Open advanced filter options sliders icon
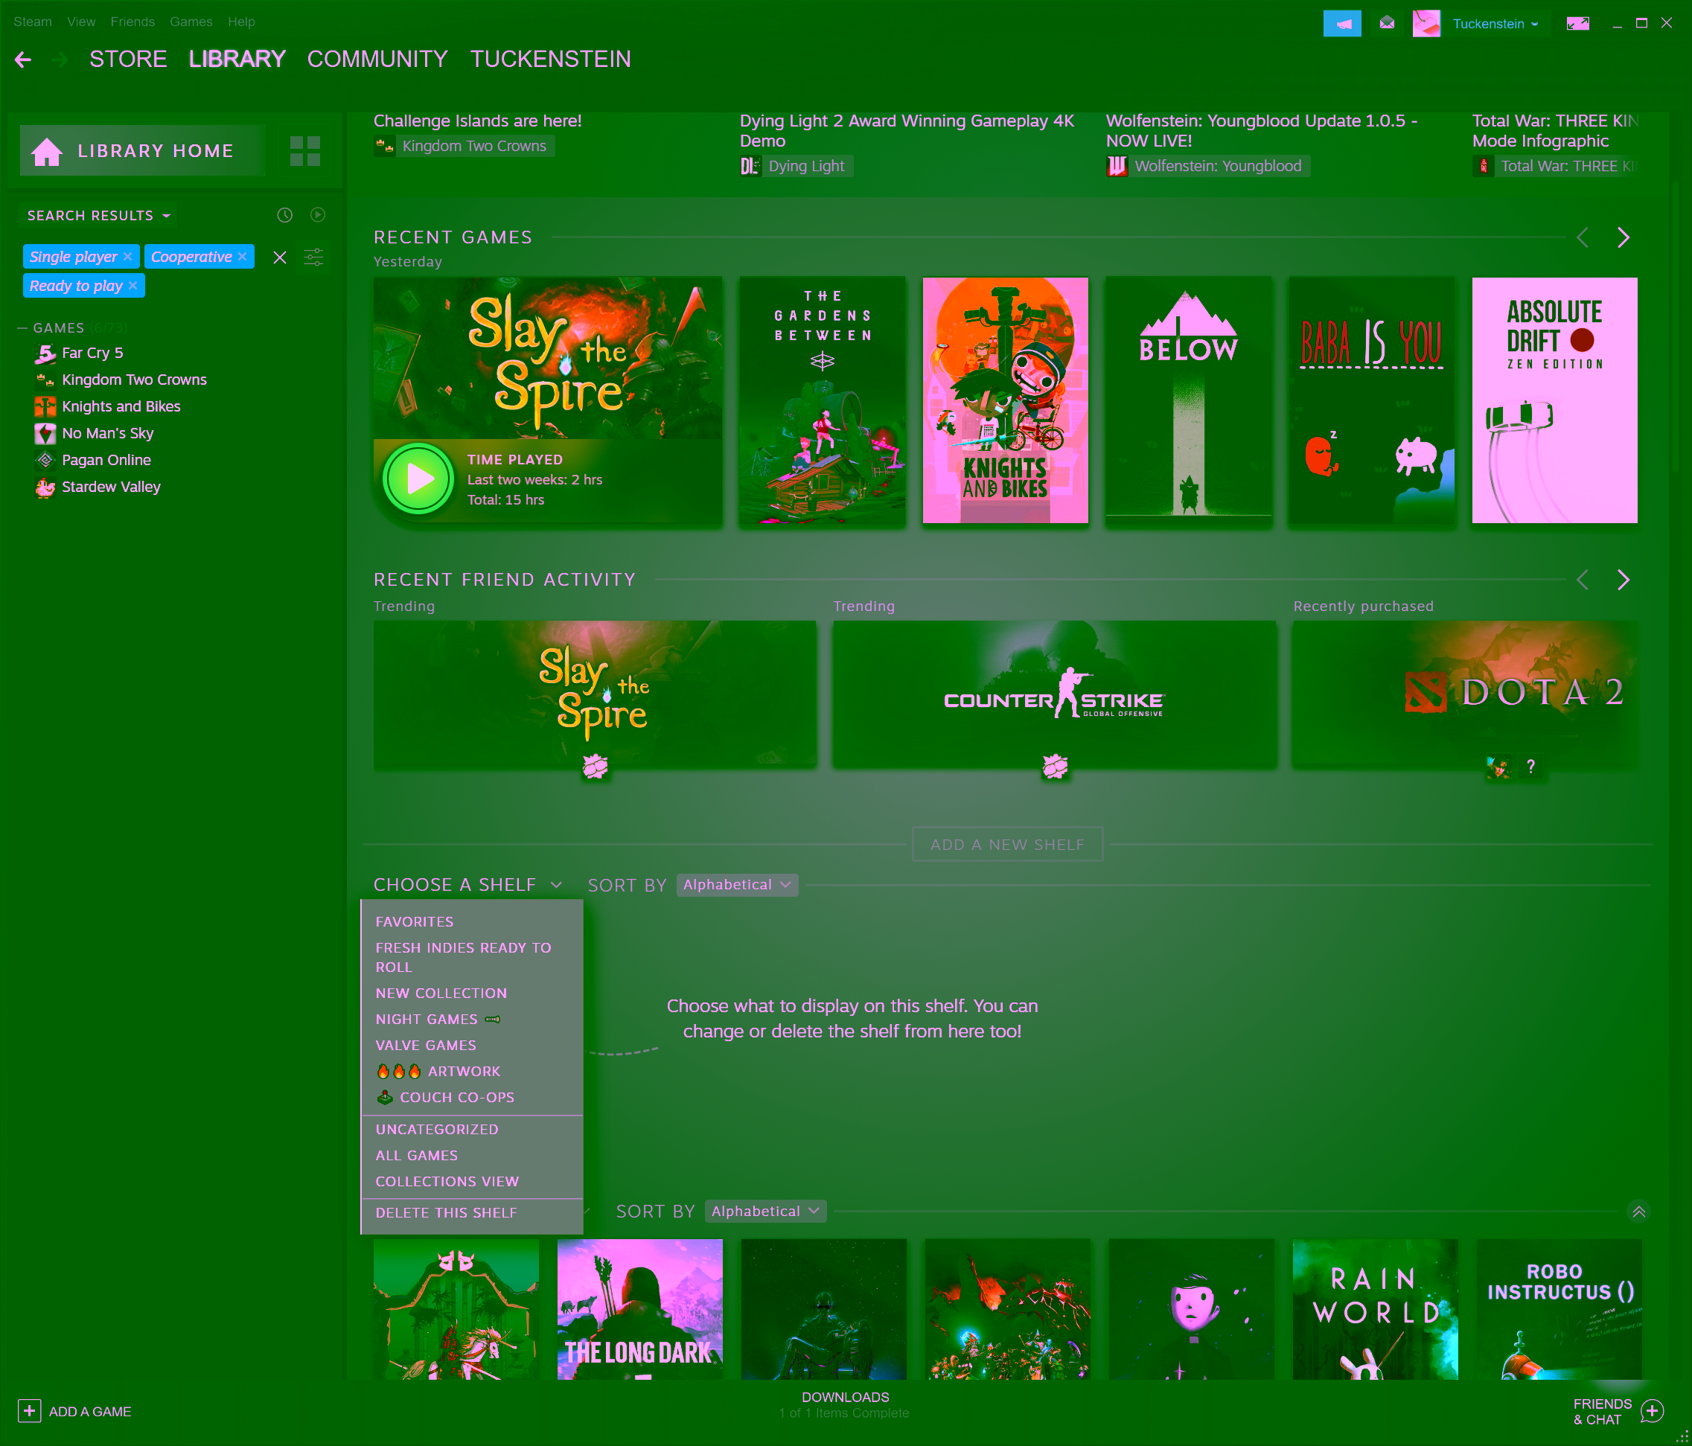Screen dimensions: 1692x1446 pyautogui.click(x=313, y=258)
